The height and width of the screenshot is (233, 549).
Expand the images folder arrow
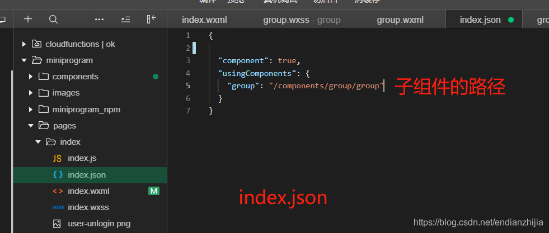[31, 93]
